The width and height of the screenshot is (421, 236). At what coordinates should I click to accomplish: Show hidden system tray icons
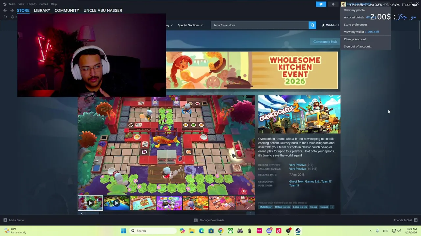tap(370, 231)
